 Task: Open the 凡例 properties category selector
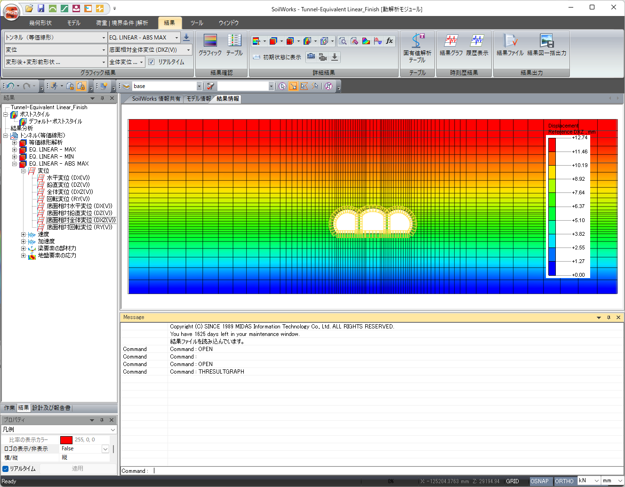pos(59,430)
